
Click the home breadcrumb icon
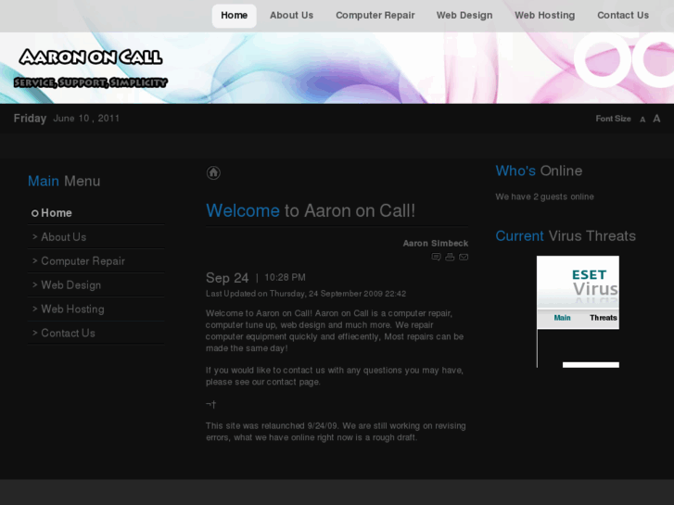point(213,172)
